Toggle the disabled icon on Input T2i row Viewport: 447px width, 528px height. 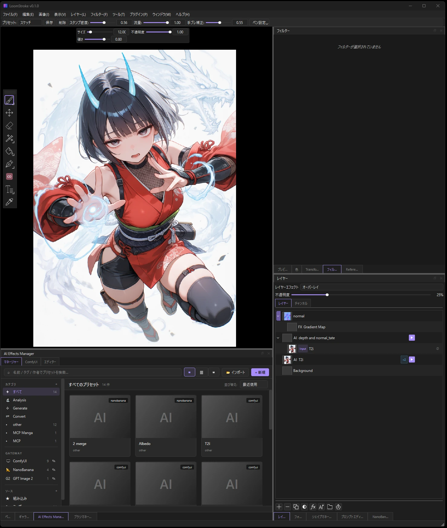pos(438,349)
